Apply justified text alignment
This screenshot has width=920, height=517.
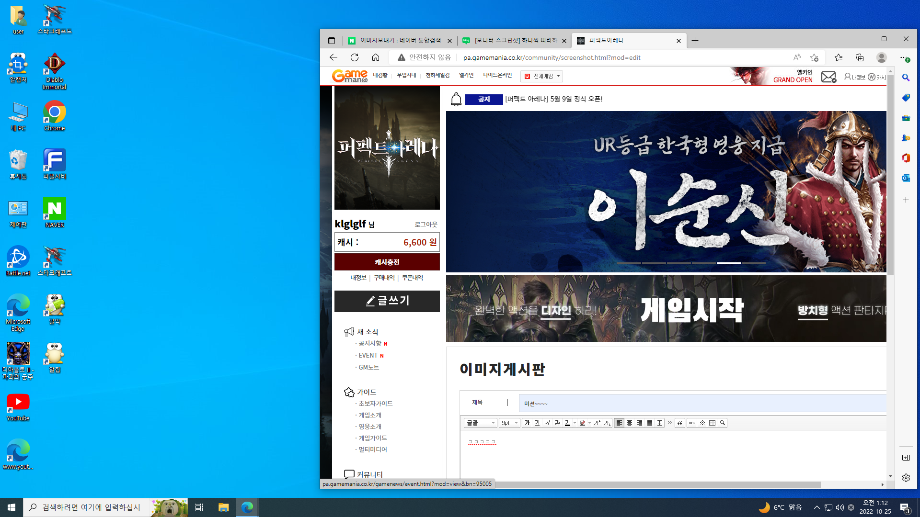649,423
